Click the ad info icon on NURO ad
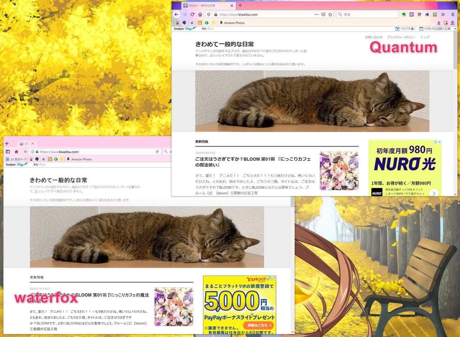Viewport: 460px width, 337px height. [x=435, y=142]
